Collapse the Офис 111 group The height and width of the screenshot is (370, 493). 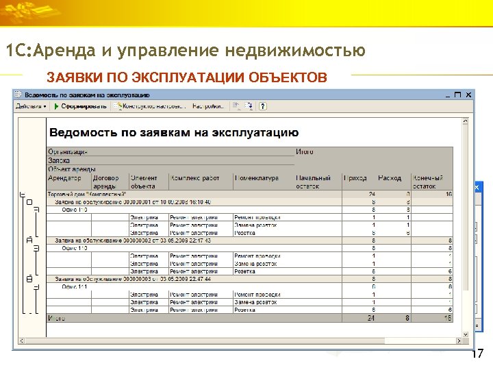pyautogui.click(x=36, y=287)
